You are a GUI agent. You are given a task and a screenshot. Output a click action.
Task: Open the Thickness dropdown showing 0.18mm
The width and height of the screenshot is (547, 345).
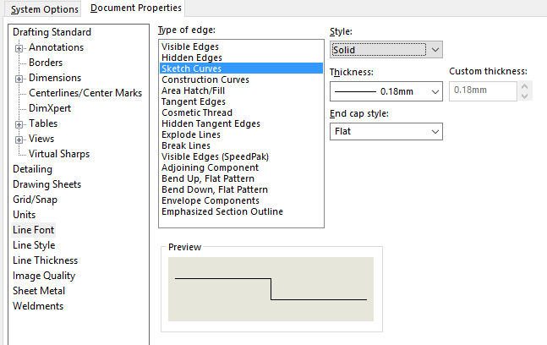pos(386,90)
